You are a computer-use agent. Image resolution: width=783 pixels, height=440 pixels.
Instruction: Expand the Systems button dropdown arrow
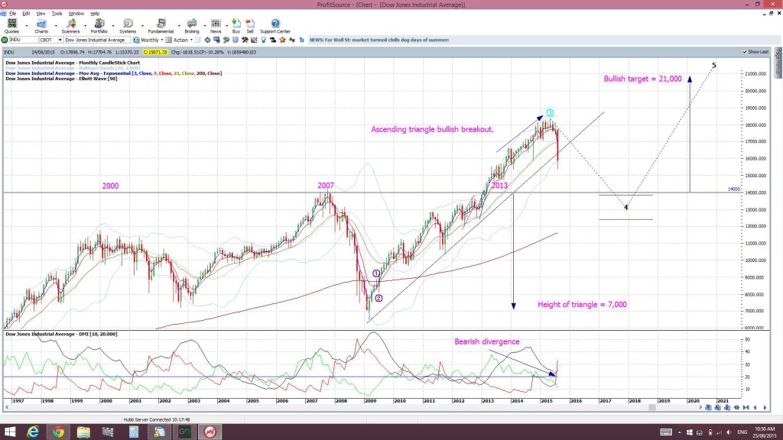[141, 25]
